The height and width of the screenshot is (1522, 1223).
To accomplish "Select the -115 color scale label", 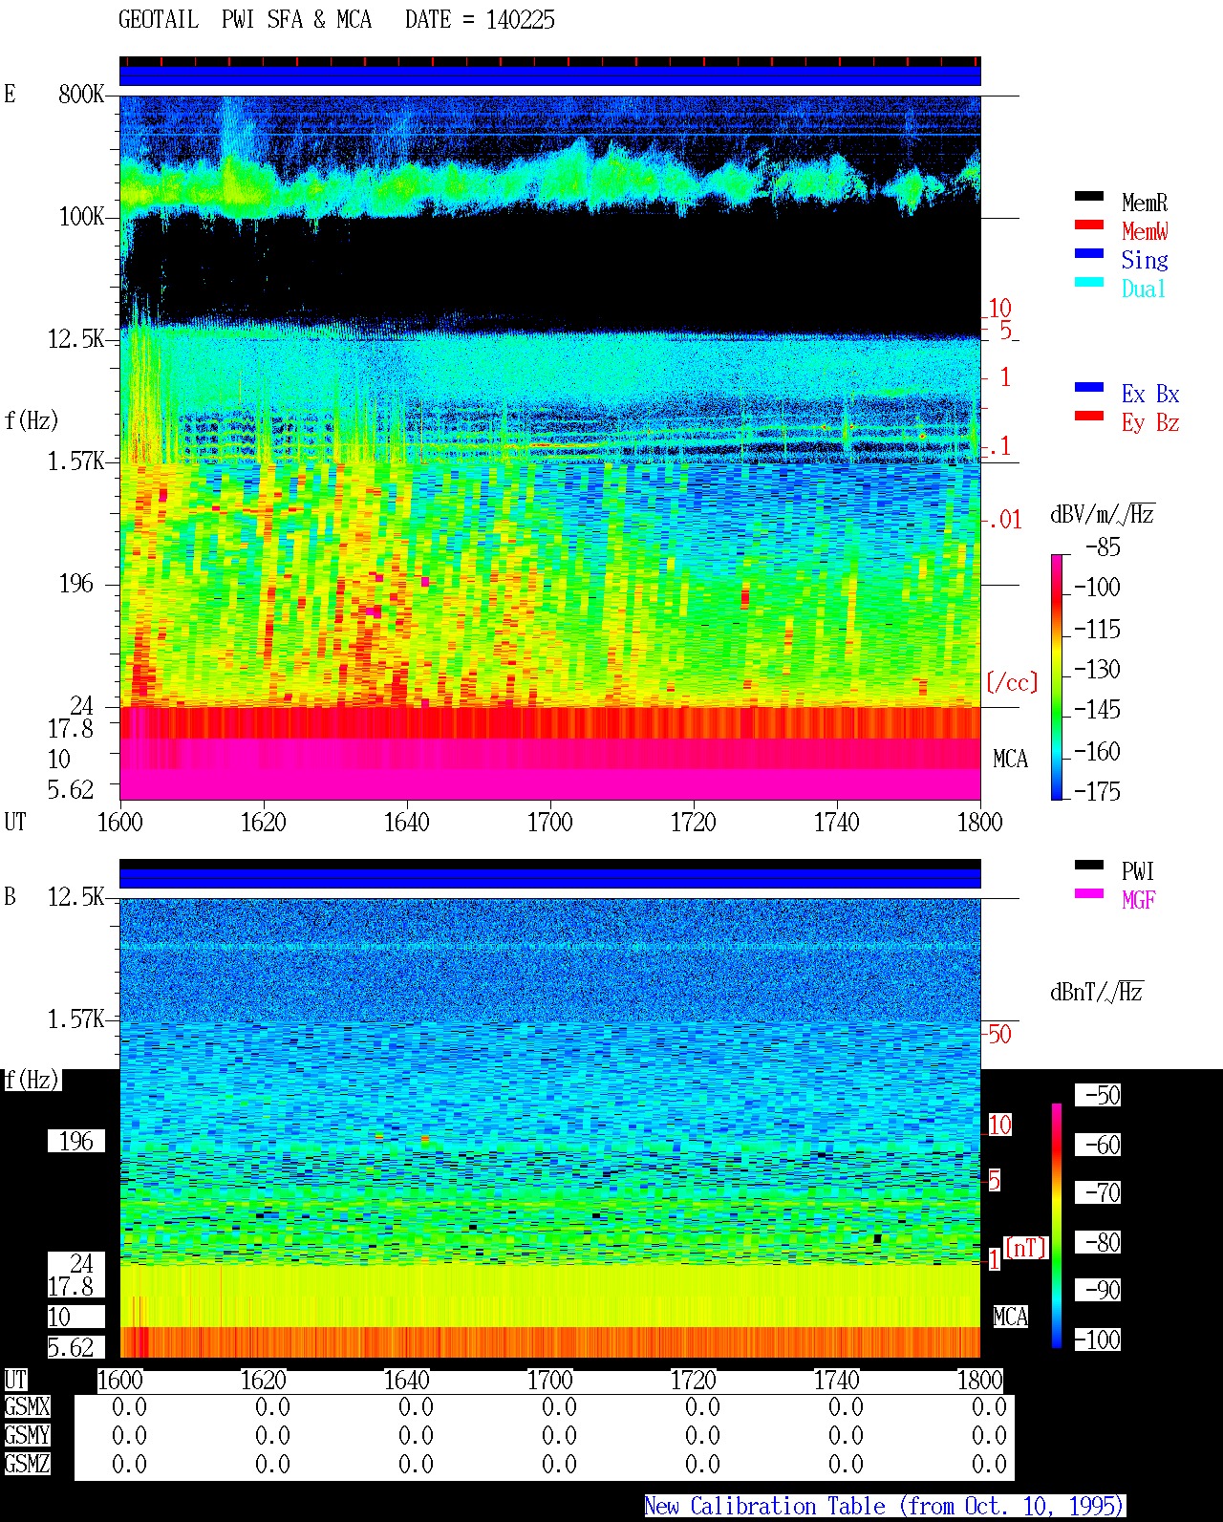I will click(1097, 630).
